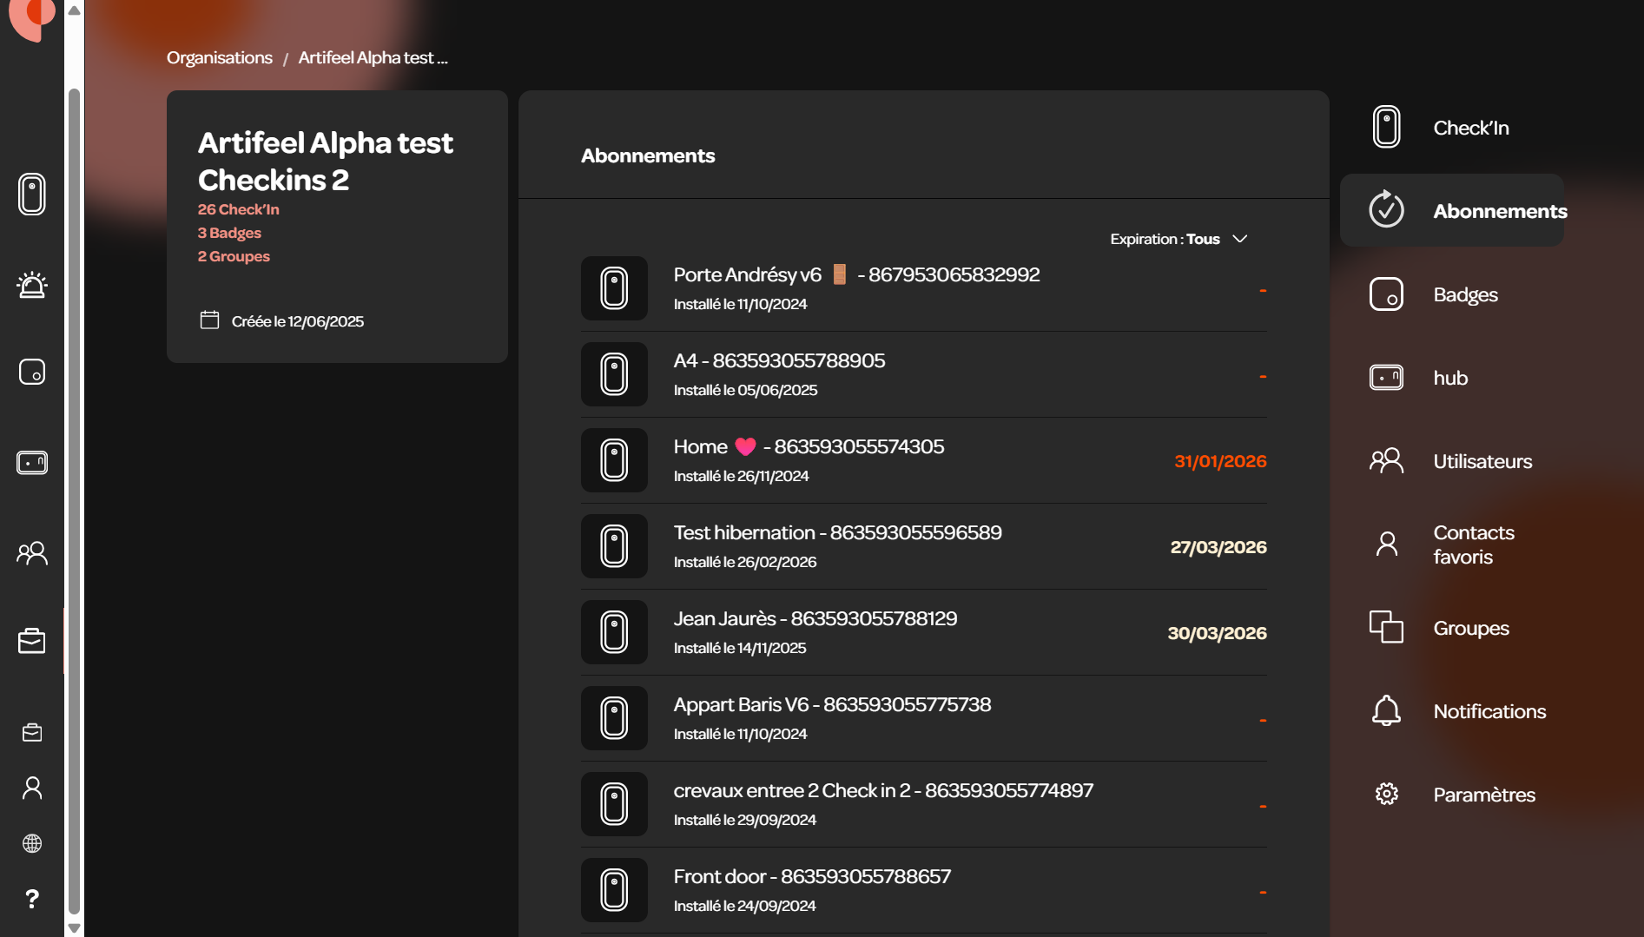Change language via globe sidebar icon
This screenshot has width=1644, height=937.
[x=32, y=843]
